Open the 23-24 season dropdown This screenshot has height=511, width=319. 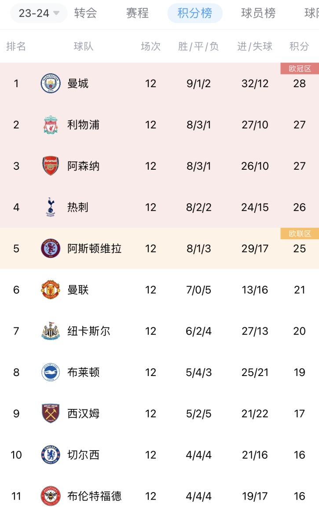click(x=39, y=13)
